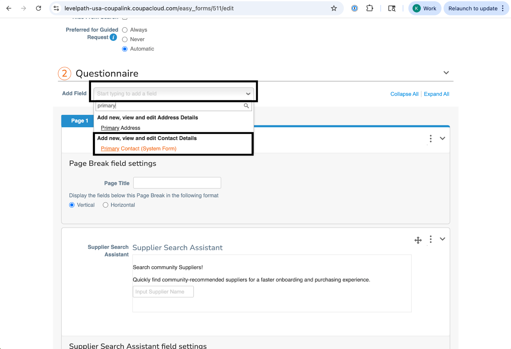This screenshot has width=511, height=349.
Task: Select the Always radio option
Action: click(x=125, y=30)
